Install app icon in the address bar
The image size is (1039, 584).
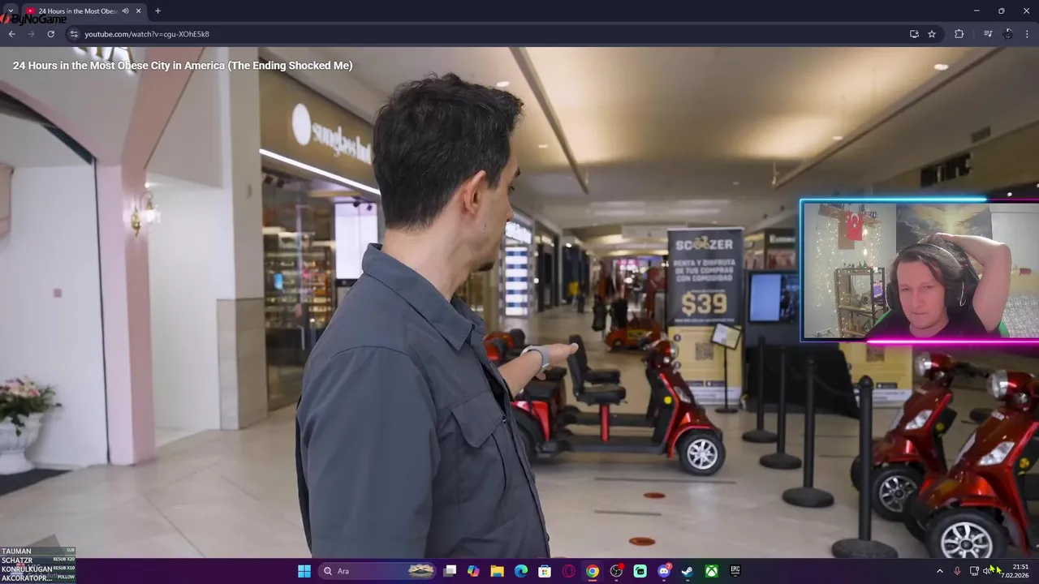(x=914, y=34)
